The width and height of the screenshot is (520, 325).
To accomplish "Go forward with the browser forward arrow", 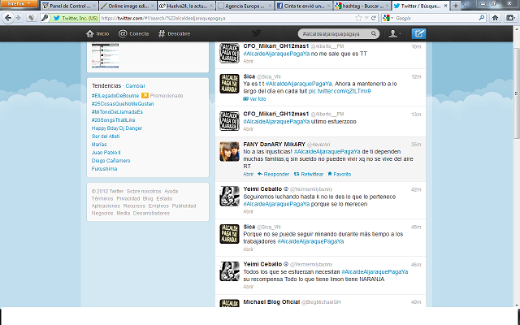I will point(18,18).
